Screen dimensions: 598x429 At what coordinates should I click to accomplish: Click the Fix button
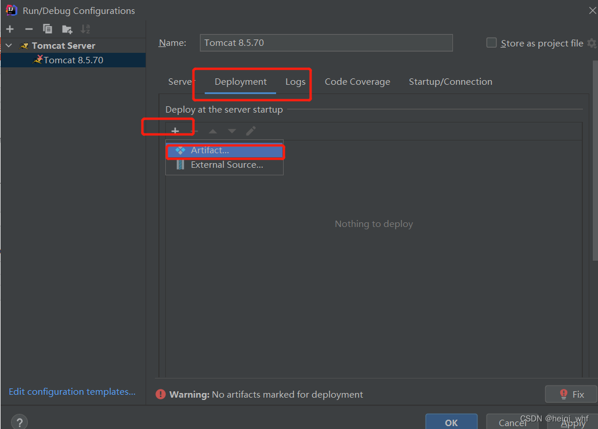pos(571,394)
